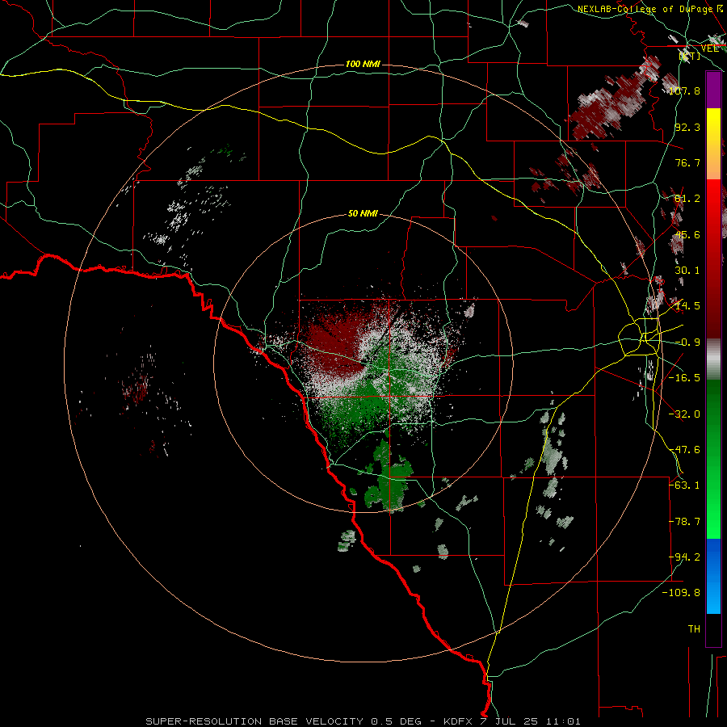Click the KDFX station identifier

[x=459, y=721]
